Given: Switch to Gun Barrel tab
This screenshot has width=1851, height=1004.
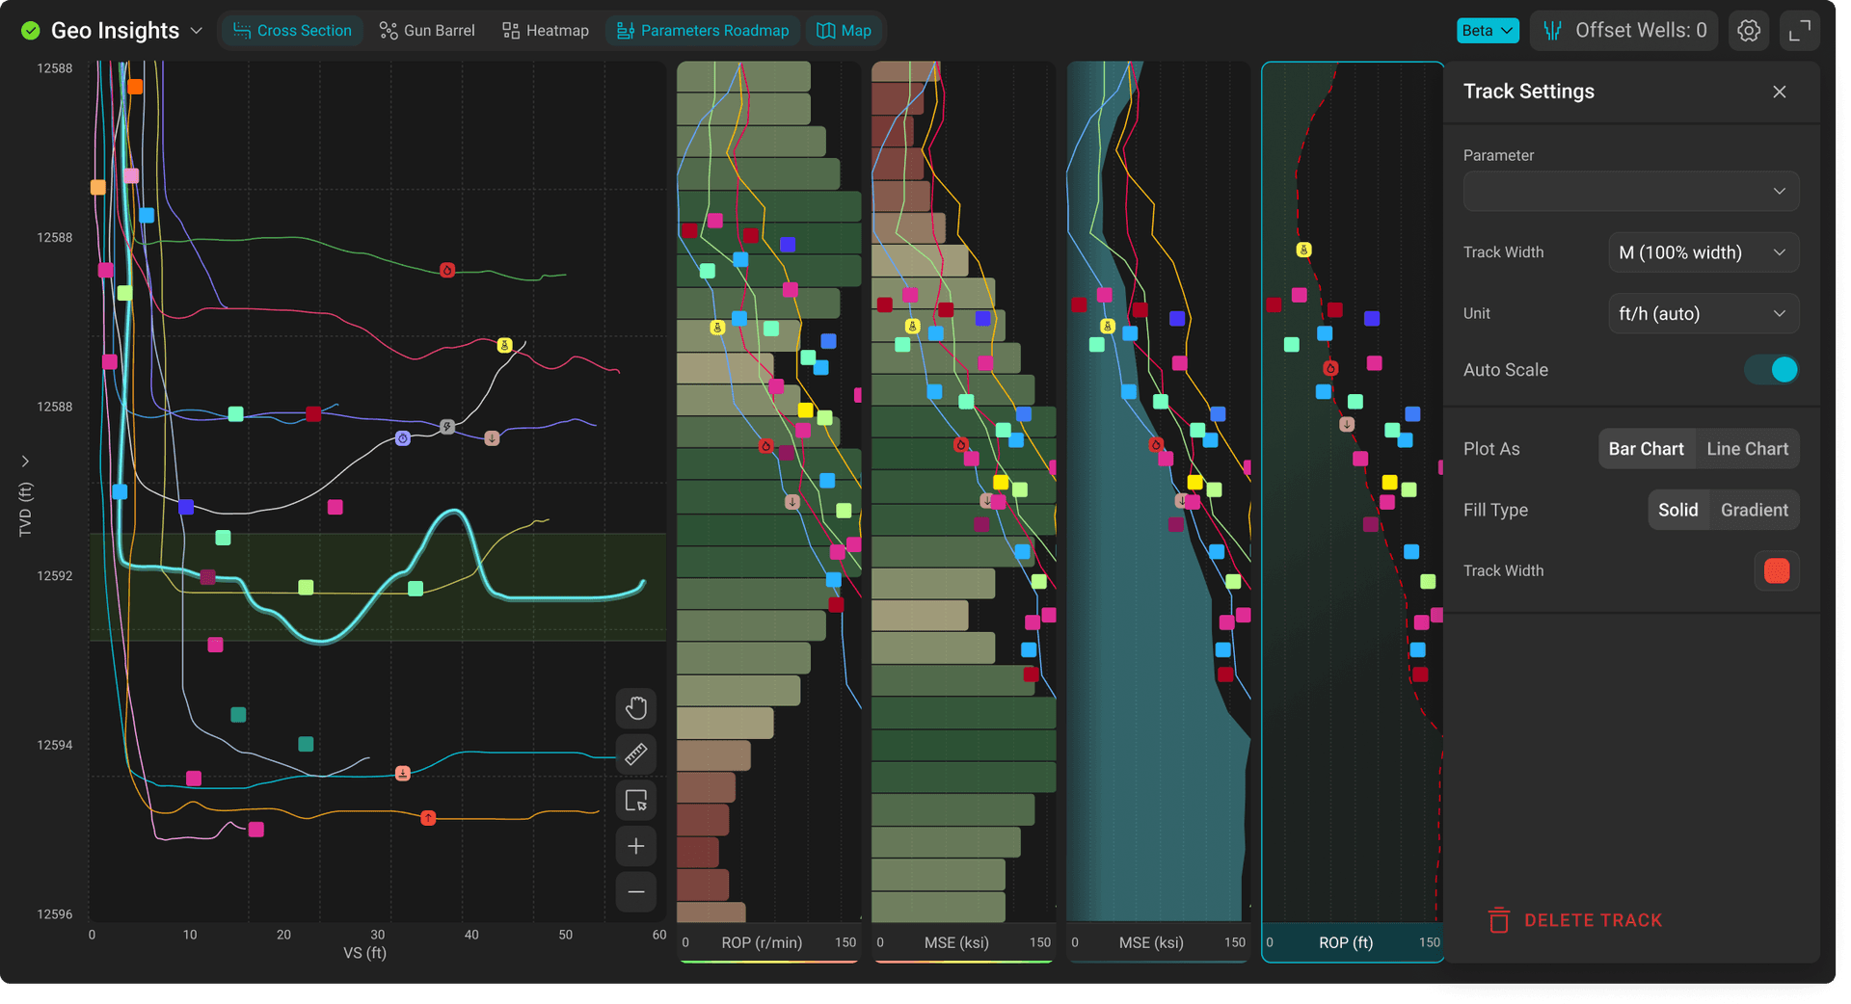Looking at the screenshot, I should pos(427,31).
